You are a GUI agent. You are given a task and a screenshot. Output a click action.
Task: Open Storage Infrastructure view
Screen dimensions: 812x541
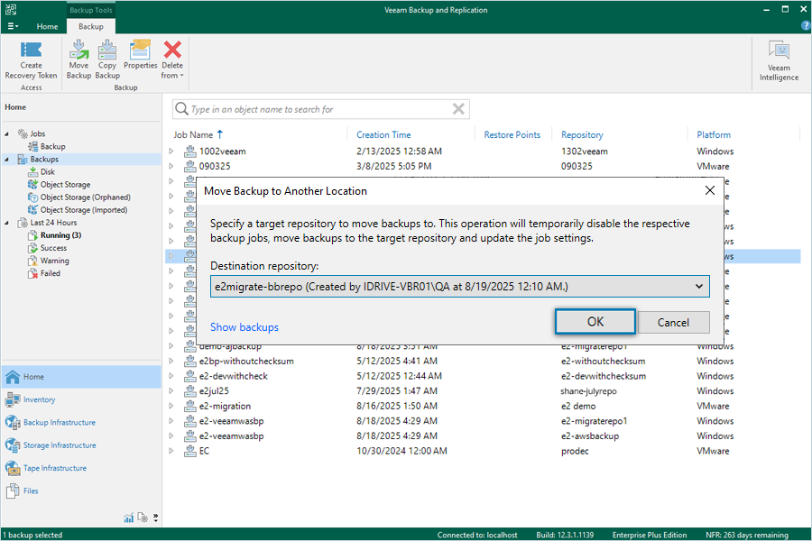click(x=81, y=445)
